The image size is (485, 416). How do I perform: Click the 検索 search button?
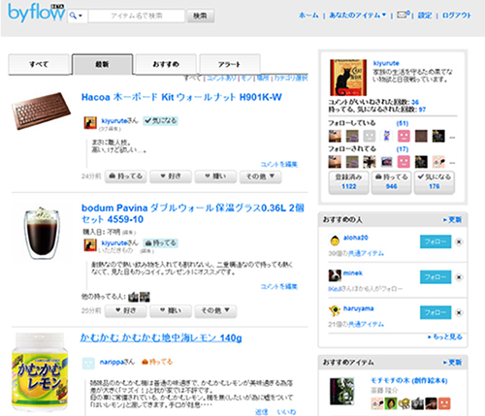(201, 16)
